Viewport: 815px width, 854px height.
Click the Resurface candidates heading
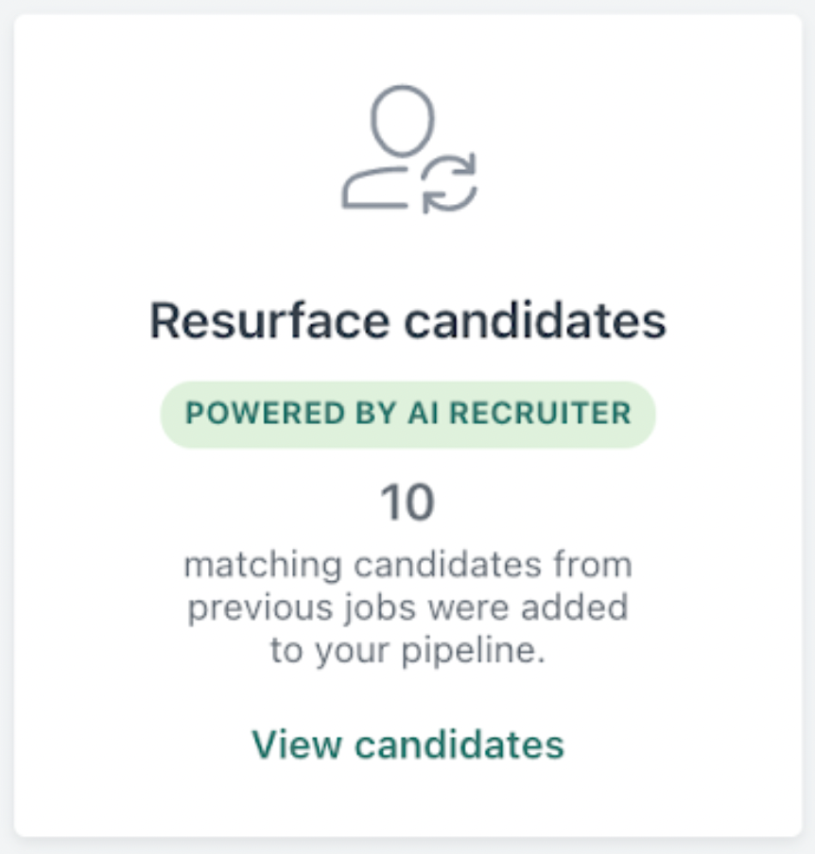[x=407, y=321]
